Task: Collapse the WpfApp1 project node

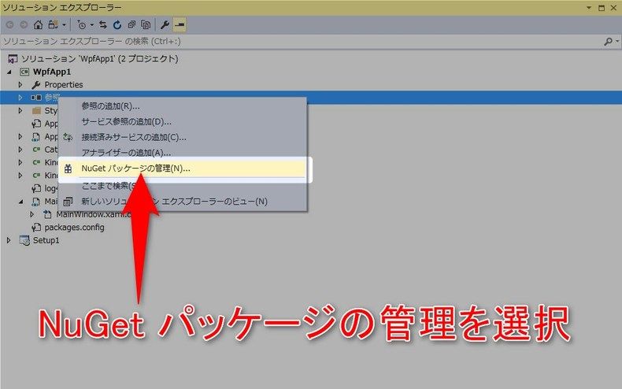Action: [x=9, y=72]
